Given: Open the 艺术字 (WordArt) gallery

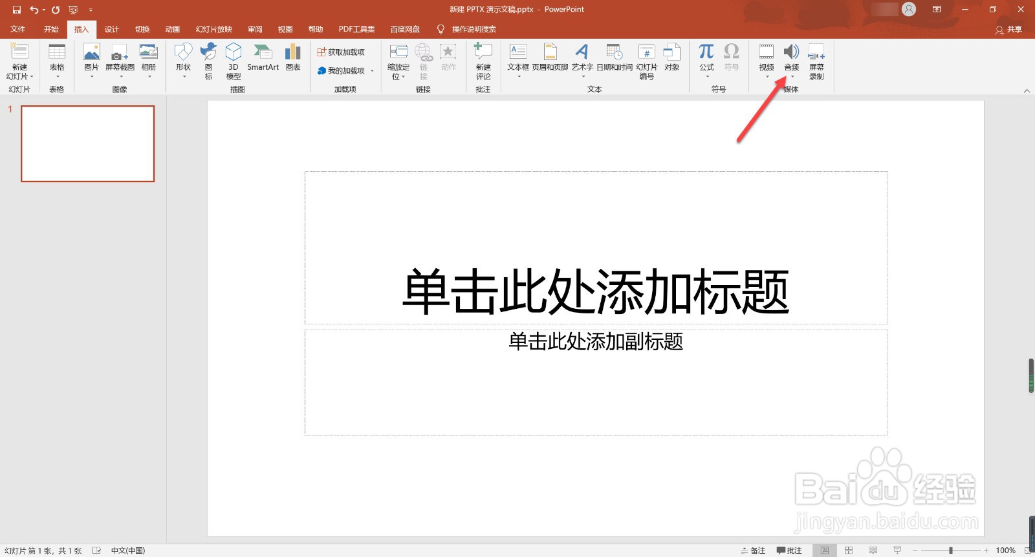Looking at the screenshot, I should pyautogui.click(x=582, y=61).
